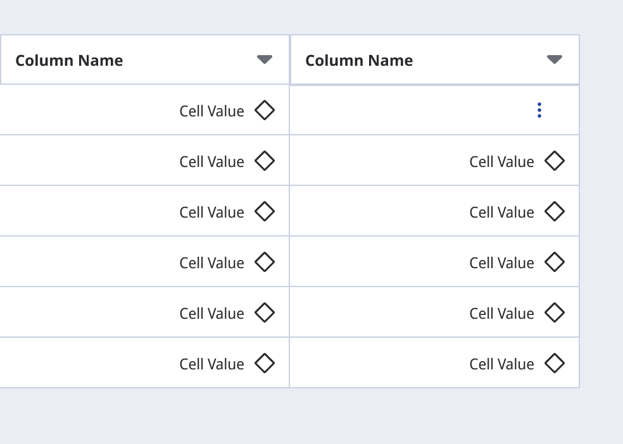Click the diamond icon in left column's fourth row
The width and height of the screenshot is (623, 444).
(264, 262)
